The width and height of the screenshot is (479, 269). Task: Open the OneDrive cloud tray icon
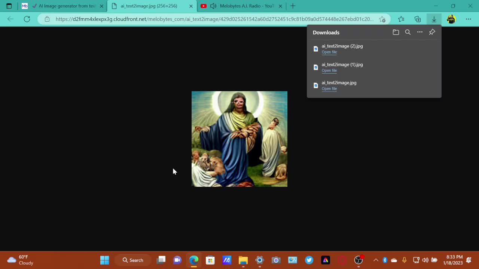pos(394,260)
